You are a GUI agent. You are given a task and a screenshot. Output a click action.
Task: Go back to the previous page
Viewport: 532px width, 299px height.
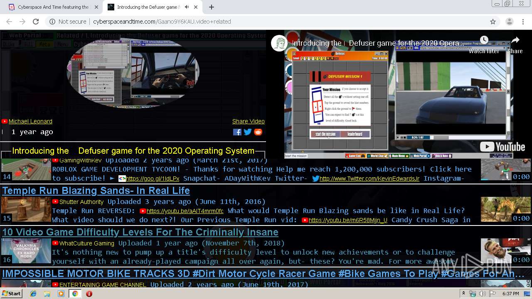9,22
